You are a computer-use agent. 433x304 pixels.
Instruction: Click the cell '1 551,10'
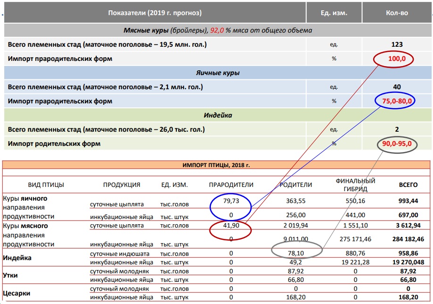(355, 225)
